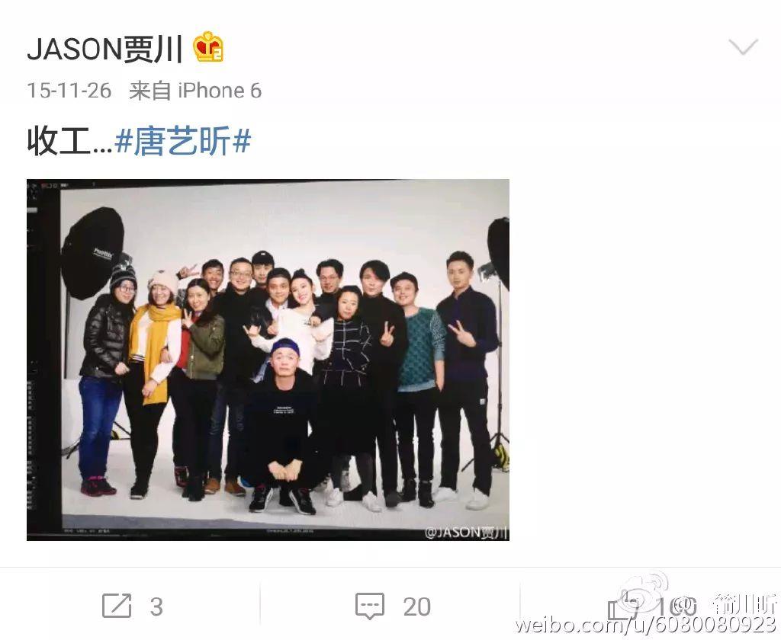Image resolution: width=781 pixels, height=640 pixels.
Task: Click the repost share icon
Action: [x=117, y=606]
